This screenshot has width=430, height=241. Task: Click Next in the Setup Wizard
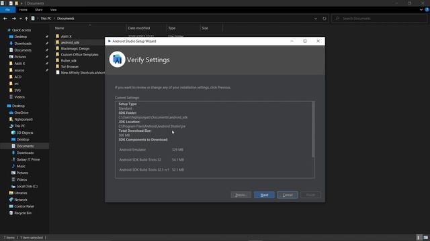264,195
